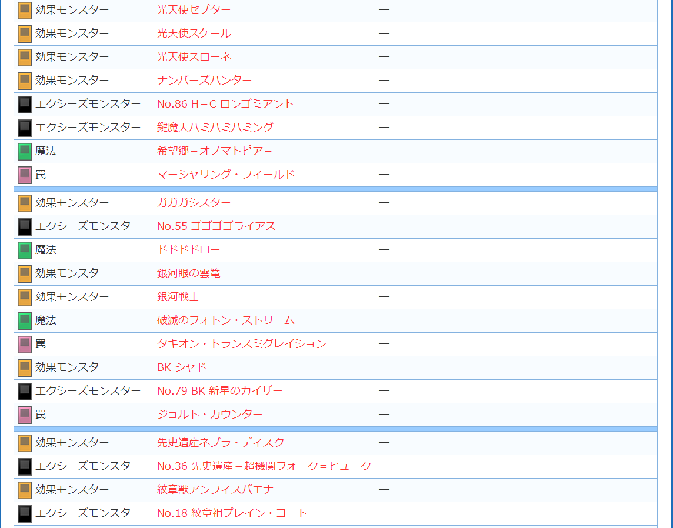Open 先史遺産ネブラ・ディスク card link
Image resolution: width=673 pixels, height=528 pixels.
click(221, 442)
